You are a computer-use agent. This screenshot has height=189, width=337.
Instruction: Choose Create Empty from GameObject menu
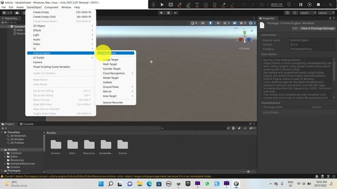tap(61, 12)
